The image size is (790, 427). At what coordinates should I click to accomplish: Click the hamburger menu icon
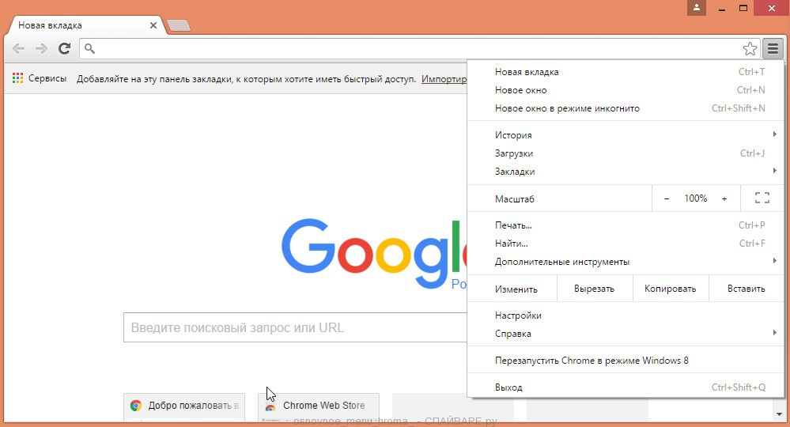[x=773, y=49]
